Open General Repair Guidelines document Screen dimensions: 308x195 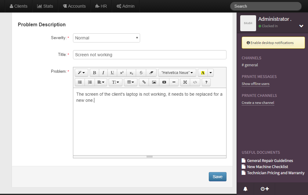point(270,160)
